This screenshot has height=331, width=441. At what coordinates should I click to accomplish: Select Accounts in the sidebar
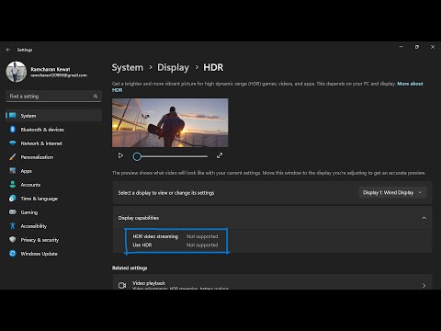click(30, 185)
